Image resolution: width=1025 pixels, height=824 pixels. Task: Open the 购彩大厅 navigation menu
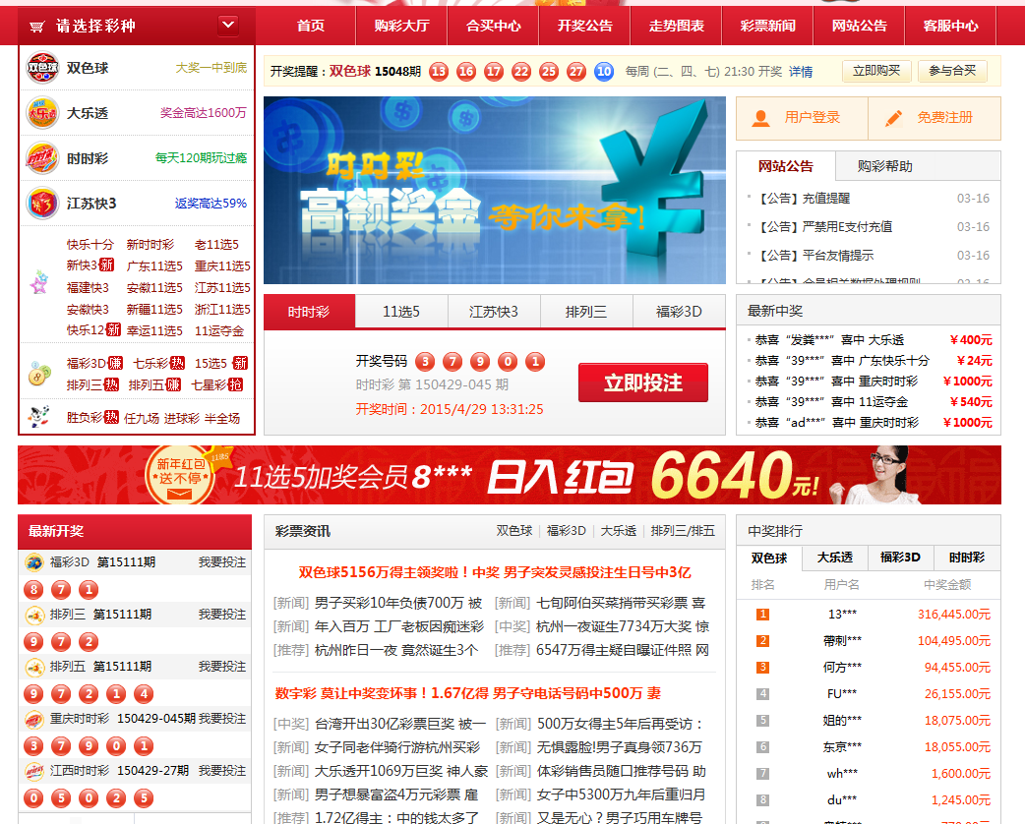pyautogui.click(x=401, y=27)
